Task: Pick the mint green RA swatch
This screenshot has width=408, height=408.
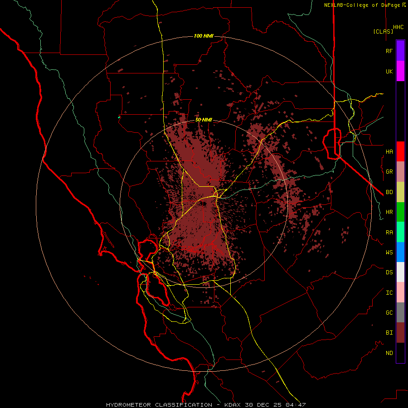Action: [400, 232]
